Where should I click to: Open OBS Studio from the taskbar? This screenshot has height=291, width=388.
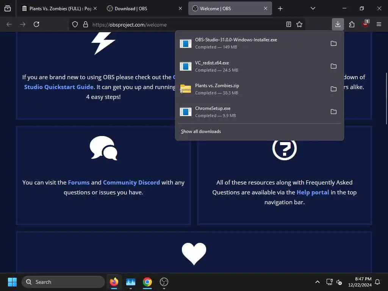click(x=164, y=282)
